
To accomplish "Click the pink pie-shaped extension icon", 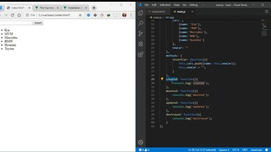I will 102,15.
